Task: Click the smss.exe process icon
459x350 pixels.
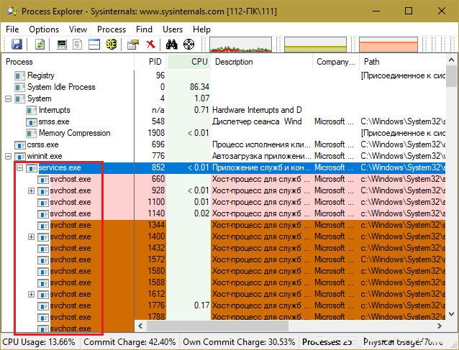Action: tap(32, 121)
